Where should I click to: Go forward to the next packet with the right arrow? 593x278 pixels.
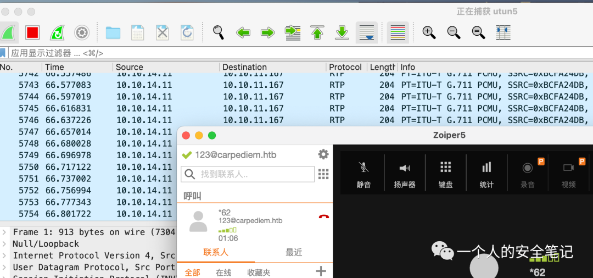pos(268,32)
